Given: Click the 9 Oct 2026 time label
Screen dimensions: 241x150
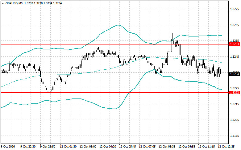Looking at the screenshot, I should point(8,147).
